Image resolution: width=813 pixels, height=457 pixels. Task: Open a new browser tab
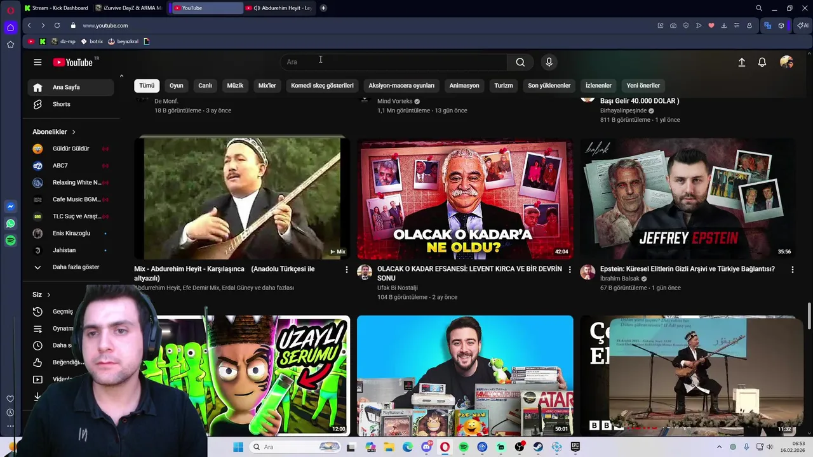[x=323, y=8]
